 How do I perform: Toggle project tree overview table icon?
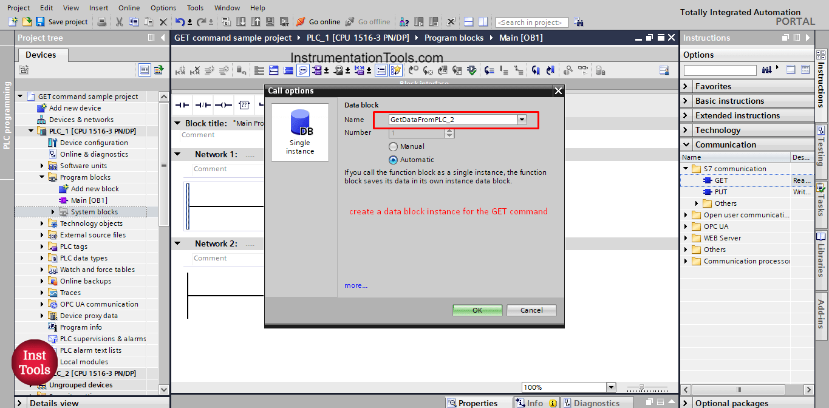[145, 70]
